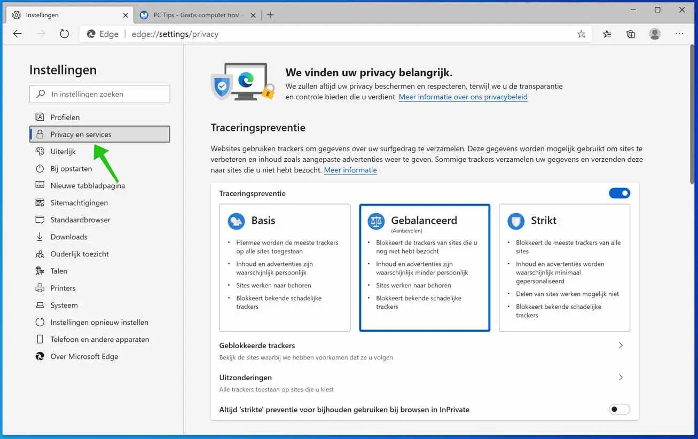Select the Basis tracking prevention card
Image resolution: width=698 pixels, height=439 pixels.
coord(285,268)
